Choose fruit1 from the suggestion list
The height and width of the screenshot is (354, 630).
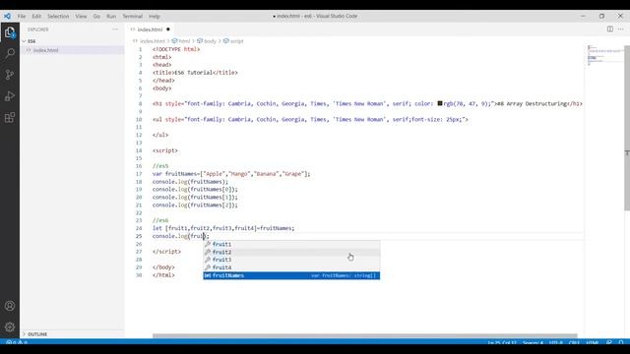click(x=291, y=244)
